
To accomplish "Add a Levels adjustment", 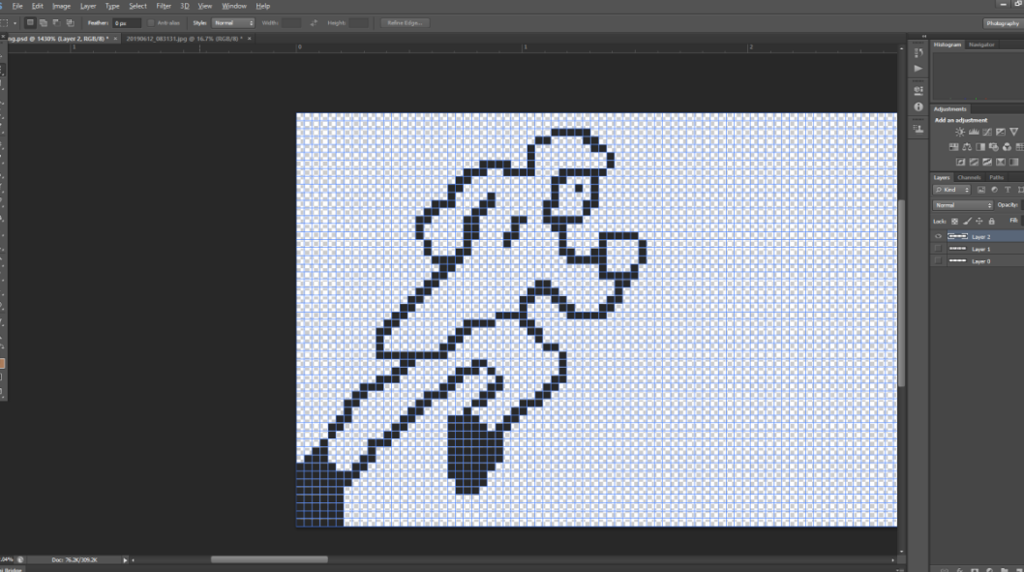I will pyautogui.click(x=974, y=132).
